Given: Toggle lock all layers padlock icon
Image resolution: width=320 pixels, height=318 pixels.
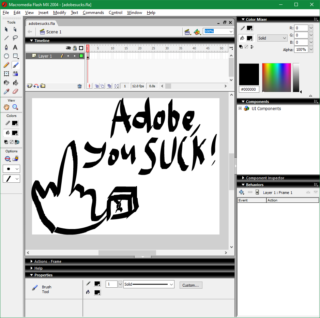Looking at the screenshot, I should pos(75,48).
